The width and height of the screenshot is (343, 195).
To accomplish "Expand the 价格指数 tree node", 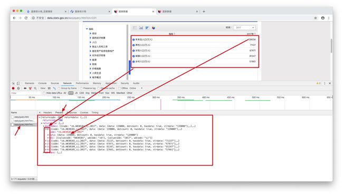I will (90, 69).
